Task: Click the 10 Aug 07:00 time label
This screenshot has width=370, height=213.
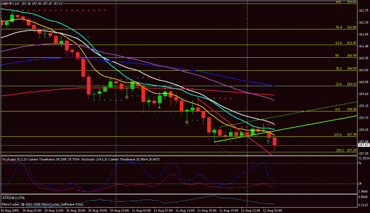Action: (x=32, y=211)
